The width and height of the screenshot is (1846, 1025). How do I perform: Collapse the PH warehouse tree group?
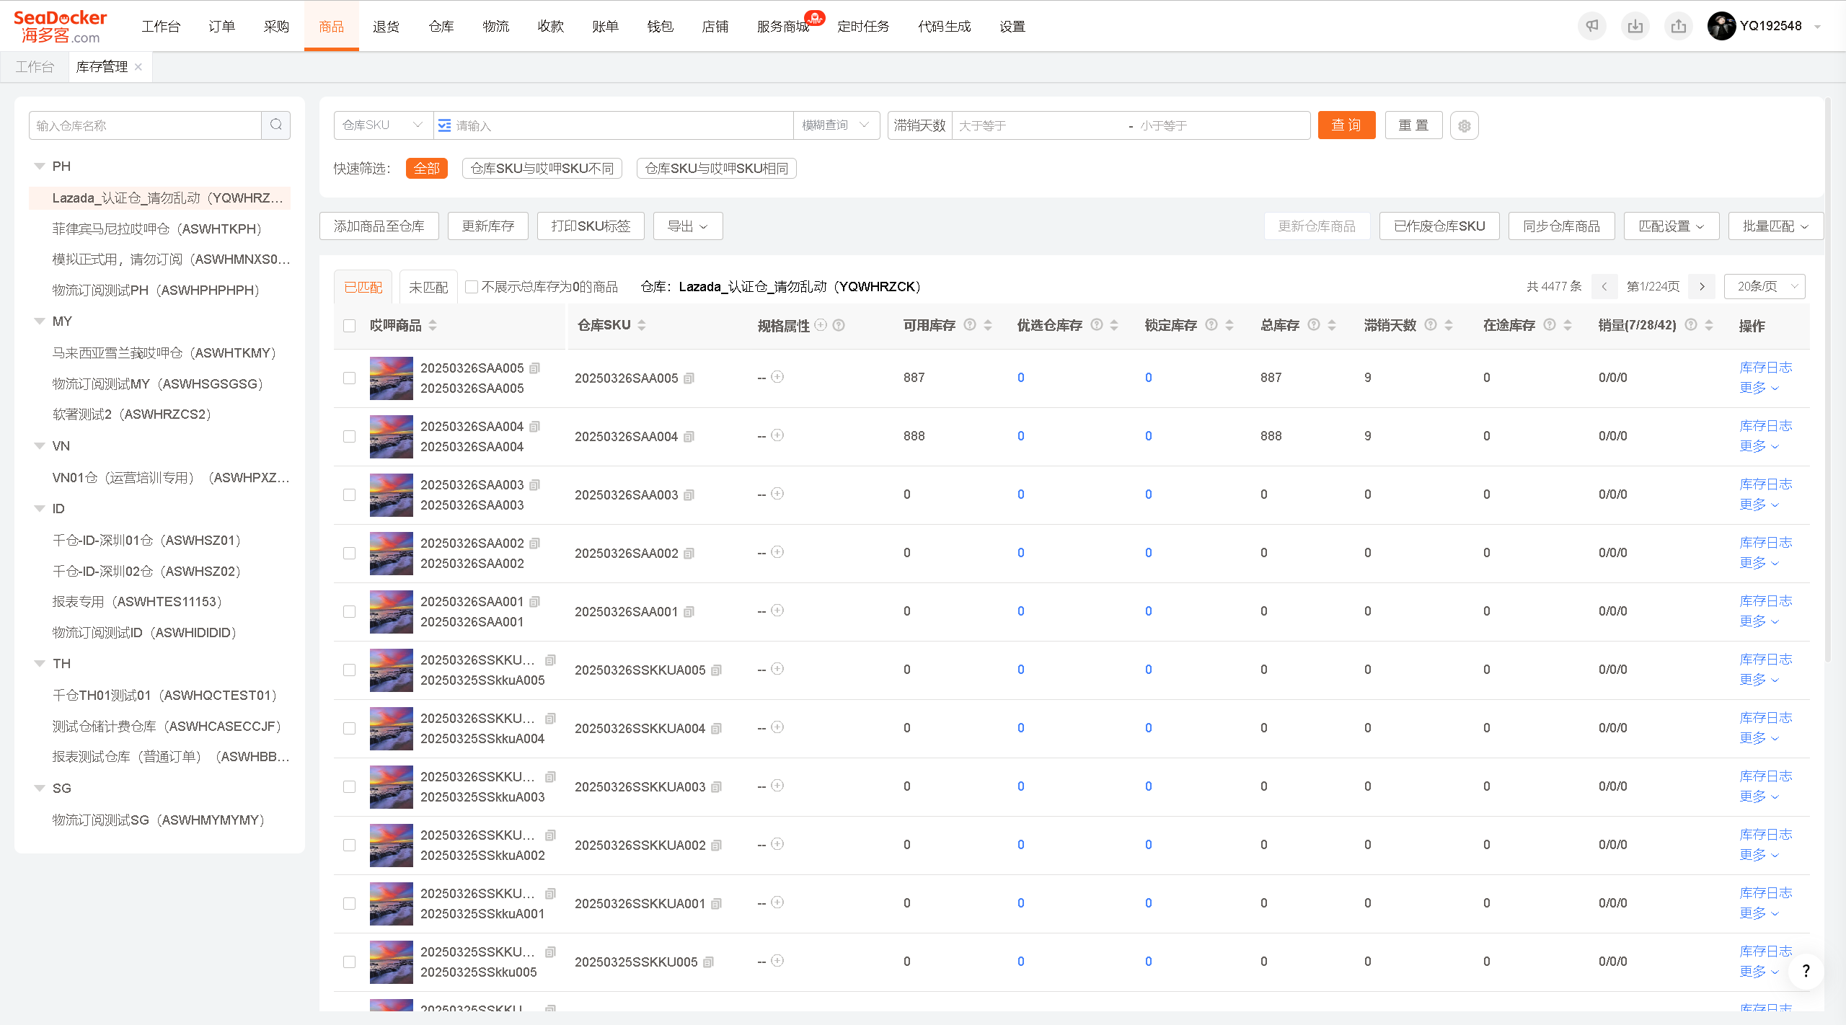pos(40,167)
